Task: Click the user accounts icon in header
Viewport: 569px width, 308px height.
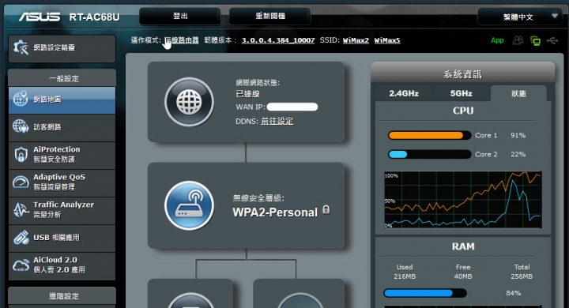Action: tap(518, 40)
